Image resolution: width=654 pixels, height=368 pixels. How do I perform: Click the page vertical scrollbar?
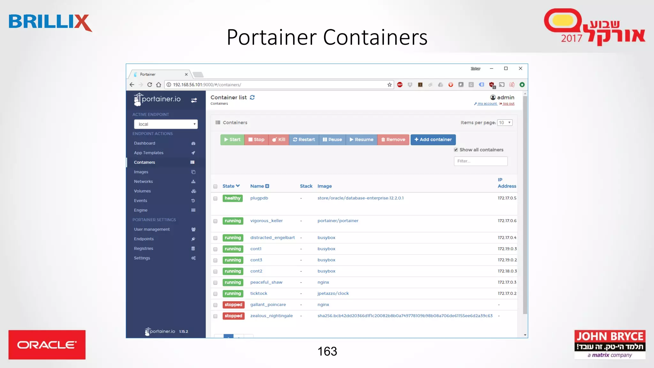[x=525, y=204]
